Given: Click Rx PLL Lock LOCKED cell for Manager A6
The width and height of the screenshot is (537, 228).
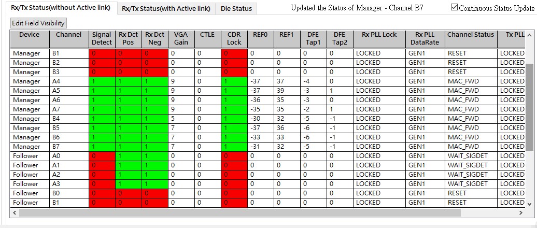Looking at the screenshot, I should coord(379,100).
